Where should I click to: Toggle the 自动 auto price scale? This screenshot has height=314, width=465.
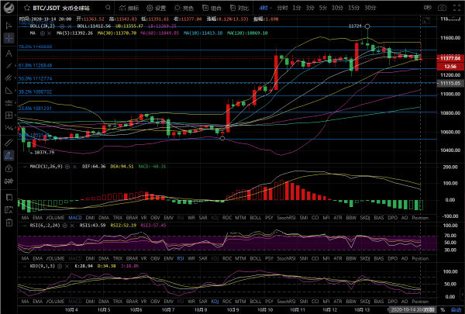coord(456,310)
